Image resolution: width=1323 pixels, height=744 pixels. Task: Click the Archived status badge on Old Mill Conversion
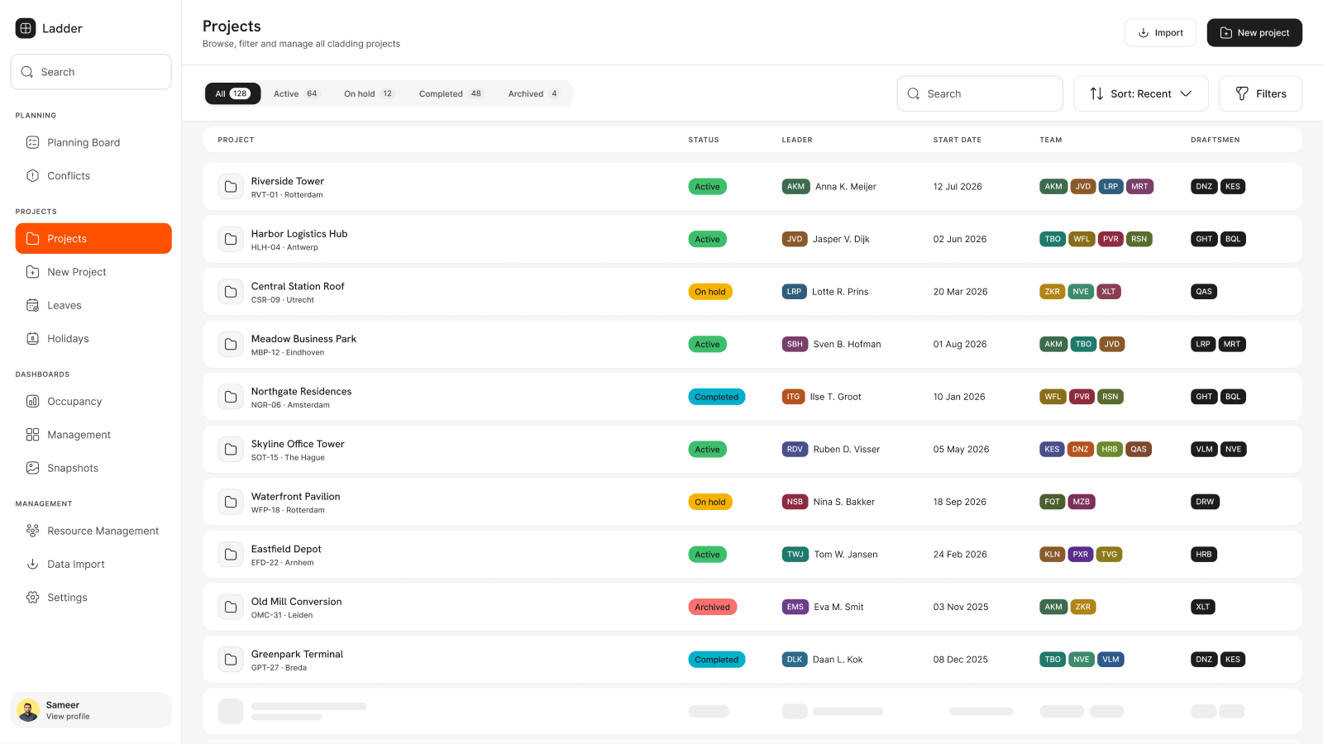(712, 607)
